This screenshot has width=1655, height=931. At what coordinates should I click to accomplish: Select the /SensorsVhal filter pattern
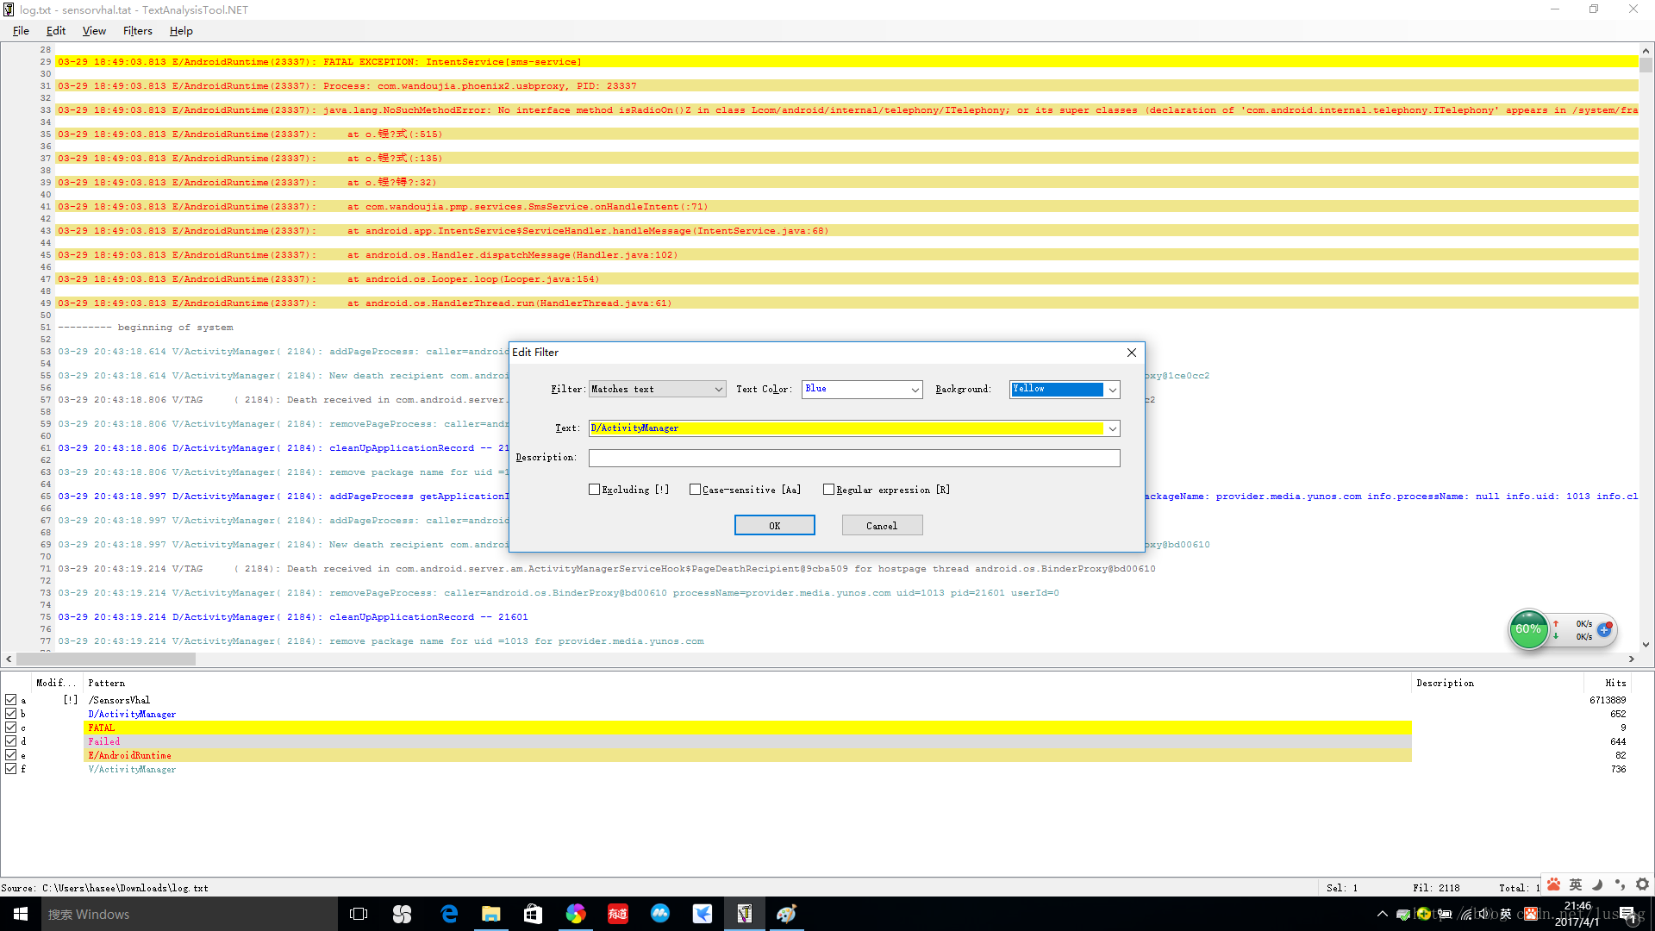click(119, 700)
